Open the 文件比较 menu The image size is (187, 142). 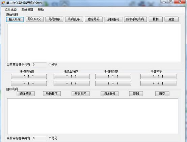tap(11, 10)
